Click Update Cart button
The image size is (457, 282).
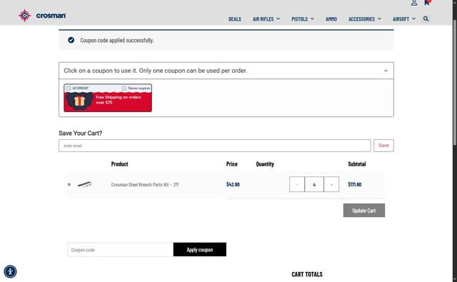[364, 211]
